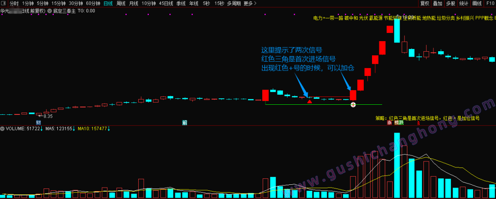Switch to the 年线 yearly tab

193,4
